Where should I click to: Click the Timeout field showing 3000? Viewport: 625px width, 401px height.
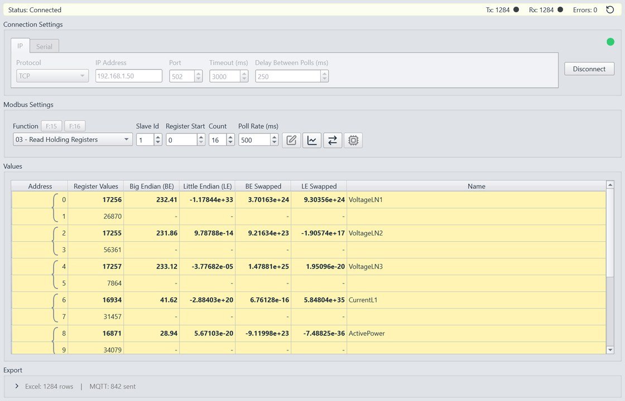pyautogui.click(x=225, y=76)
